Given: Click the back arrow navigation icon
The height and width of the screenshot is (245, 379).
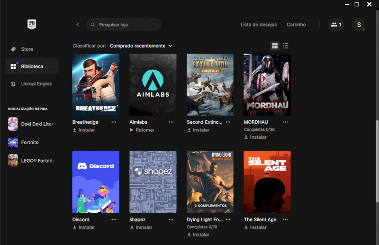Looking at the screenshot, I should click(78, 25).
